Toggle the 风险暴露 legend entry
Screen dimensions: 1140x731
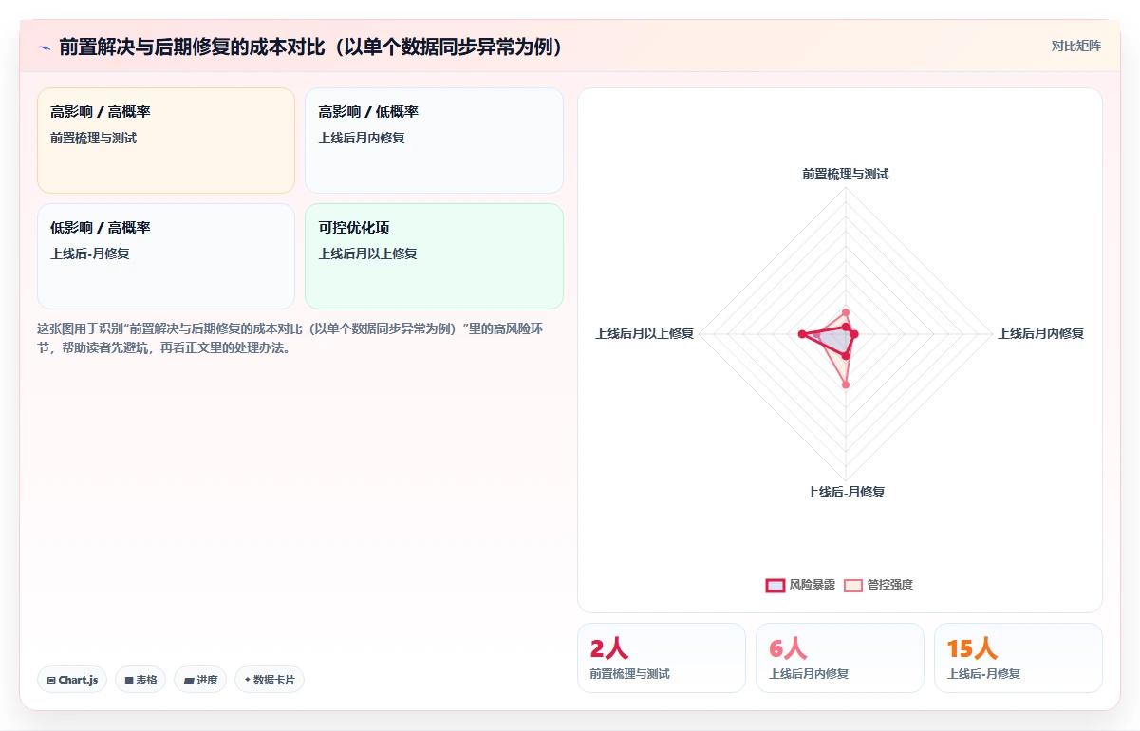pos(800,585)
